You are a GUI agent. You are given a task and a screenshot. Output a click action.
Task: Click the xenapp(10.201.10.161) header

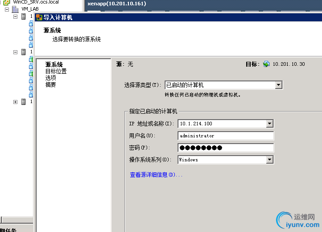click(117, 4)
